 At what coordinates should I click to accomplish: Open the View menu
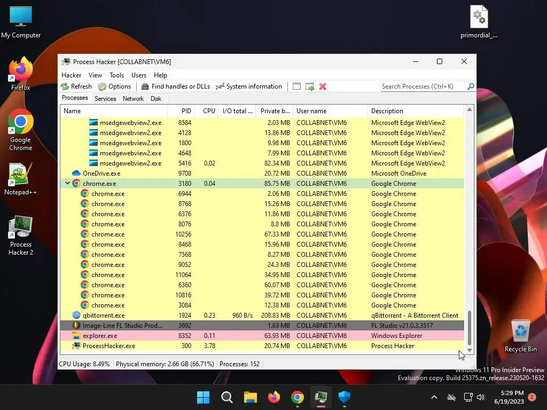pos(95,75)
